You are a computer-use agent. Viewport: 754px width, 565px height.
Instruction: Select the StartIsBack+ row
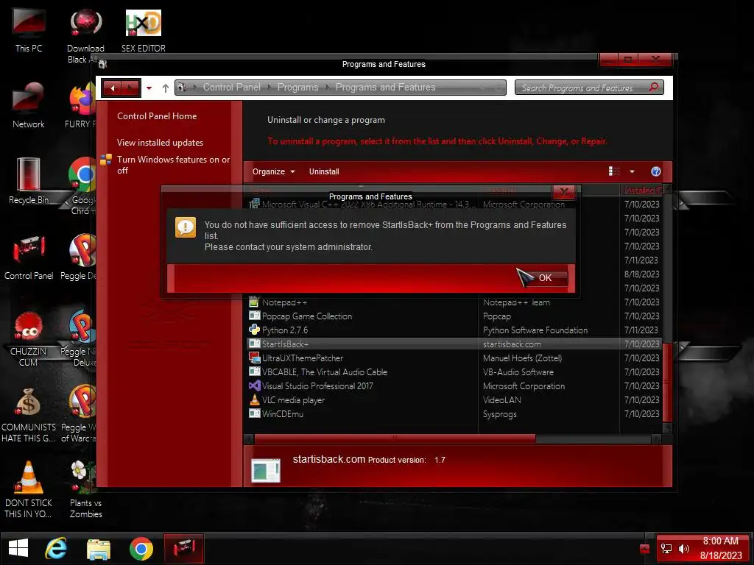[x=454, y=344]
